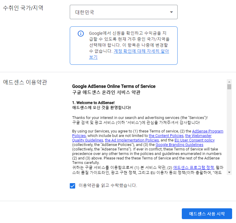Open the EU User Consent policy link
Screen dimensions: 236x223
[194, 140]
